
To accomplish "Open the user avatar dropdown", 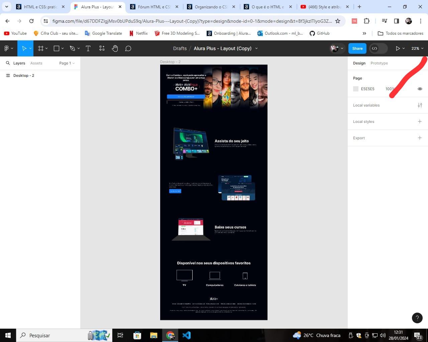I will (x=337, y=48).
